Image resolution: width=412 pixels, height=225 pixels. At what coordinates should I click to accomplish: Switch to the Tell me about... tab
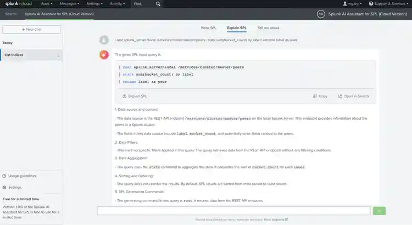tap(269, 27)
